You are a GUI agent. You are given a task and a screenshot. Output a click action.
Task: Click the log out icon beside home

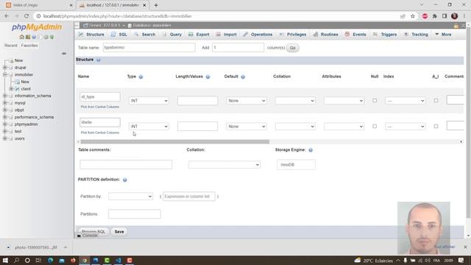(x=28, y=37)
